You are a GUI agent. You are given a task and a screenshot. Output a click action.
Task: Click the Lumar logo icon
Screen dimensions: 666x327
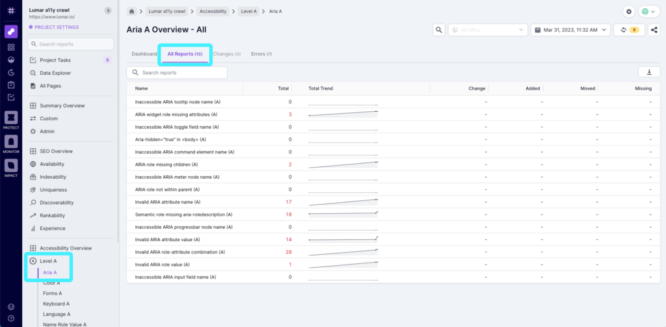tap(11, 11)
